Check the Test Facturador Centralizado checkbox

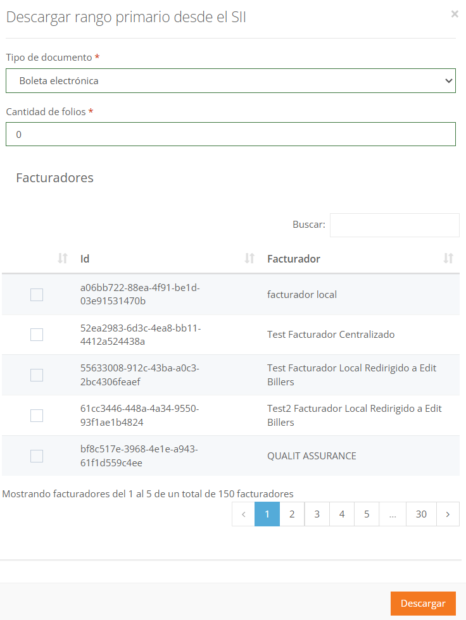tap(37, 335)
